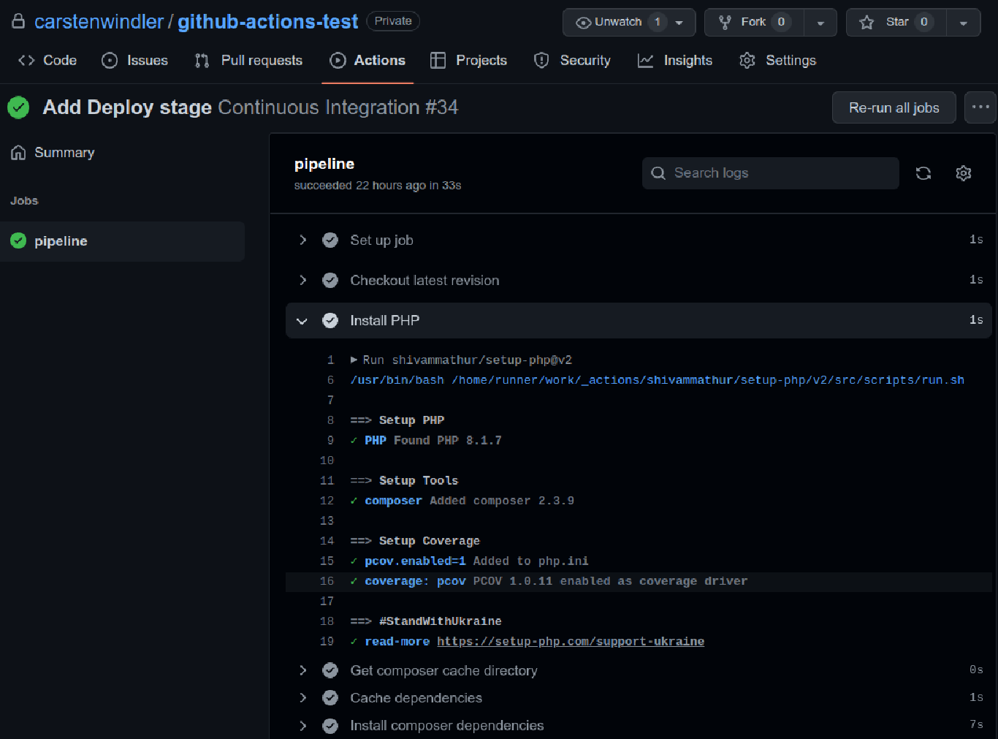Click the Get composer cache directory checkmark
The height and width of the screenshot is (739, 998).
click(330, 670)
